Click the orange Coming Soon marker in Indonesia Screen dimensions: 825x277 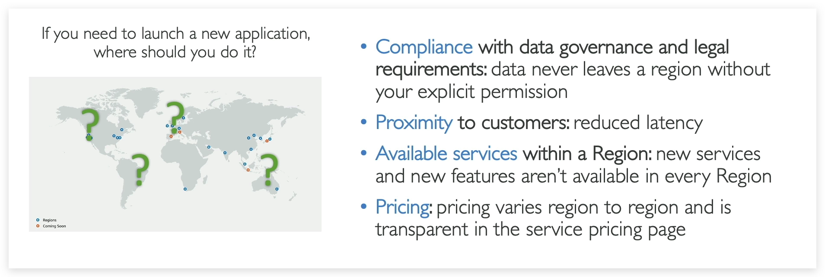pyautogui.click(x=248, y=170)
